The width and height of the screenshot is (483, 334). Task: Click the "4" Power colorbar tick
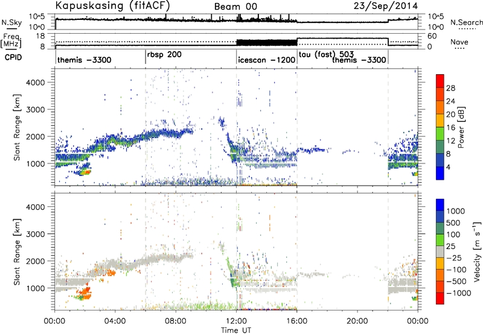pos(448,167)
